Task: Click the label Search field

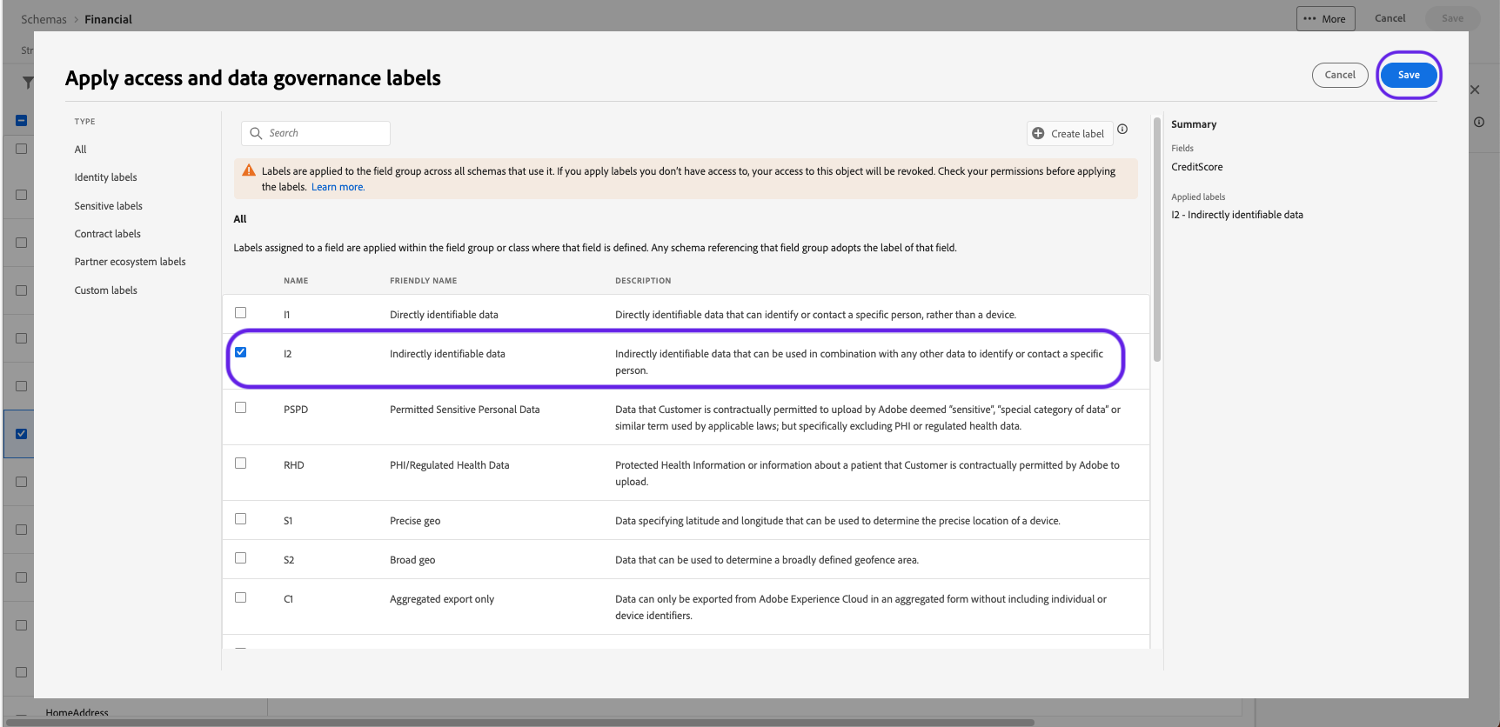Action: click(316, 133)
